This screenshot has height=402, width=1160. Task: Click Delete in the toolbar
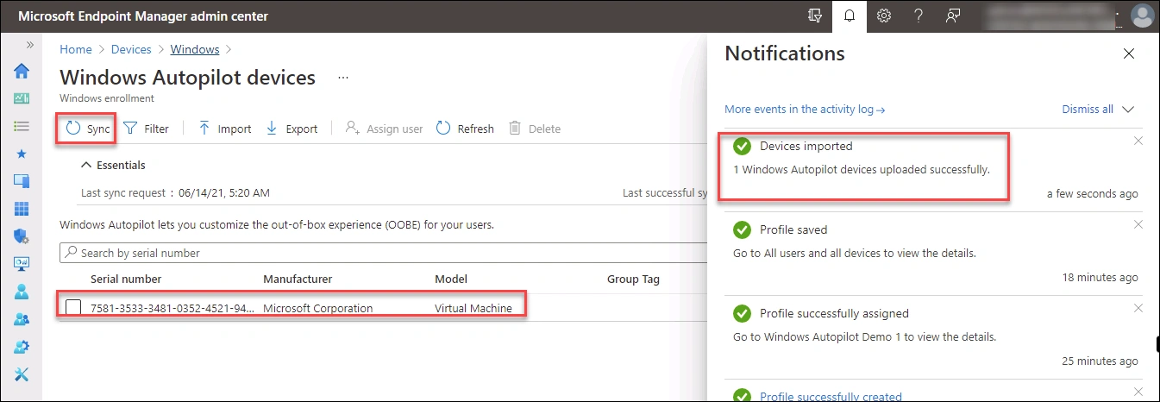(535, 129)
